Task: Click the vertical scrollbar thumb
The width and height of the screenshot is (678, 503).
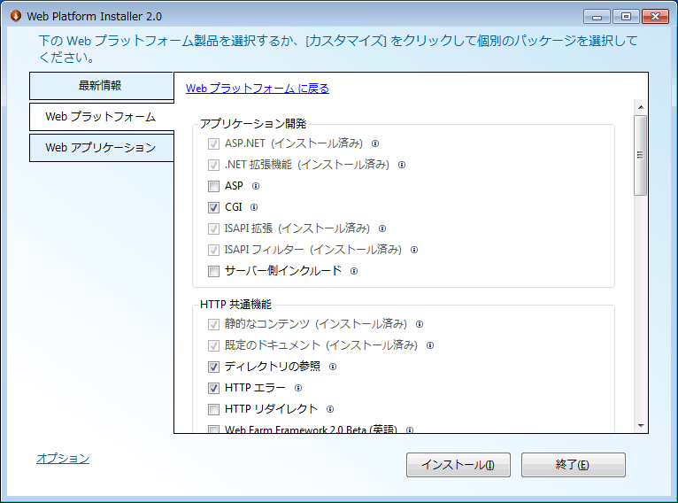Action: pos(641,155)
